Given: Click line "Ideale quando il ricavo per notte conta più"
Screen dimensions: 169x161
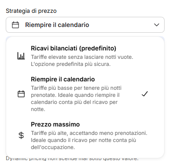Looking at the screenshot, I should click(83, 140).
